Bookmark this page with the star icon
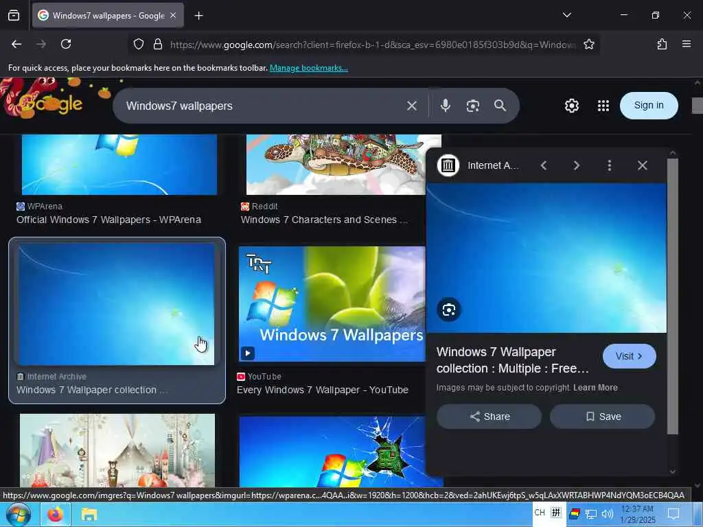 click(x=588, y=44)
